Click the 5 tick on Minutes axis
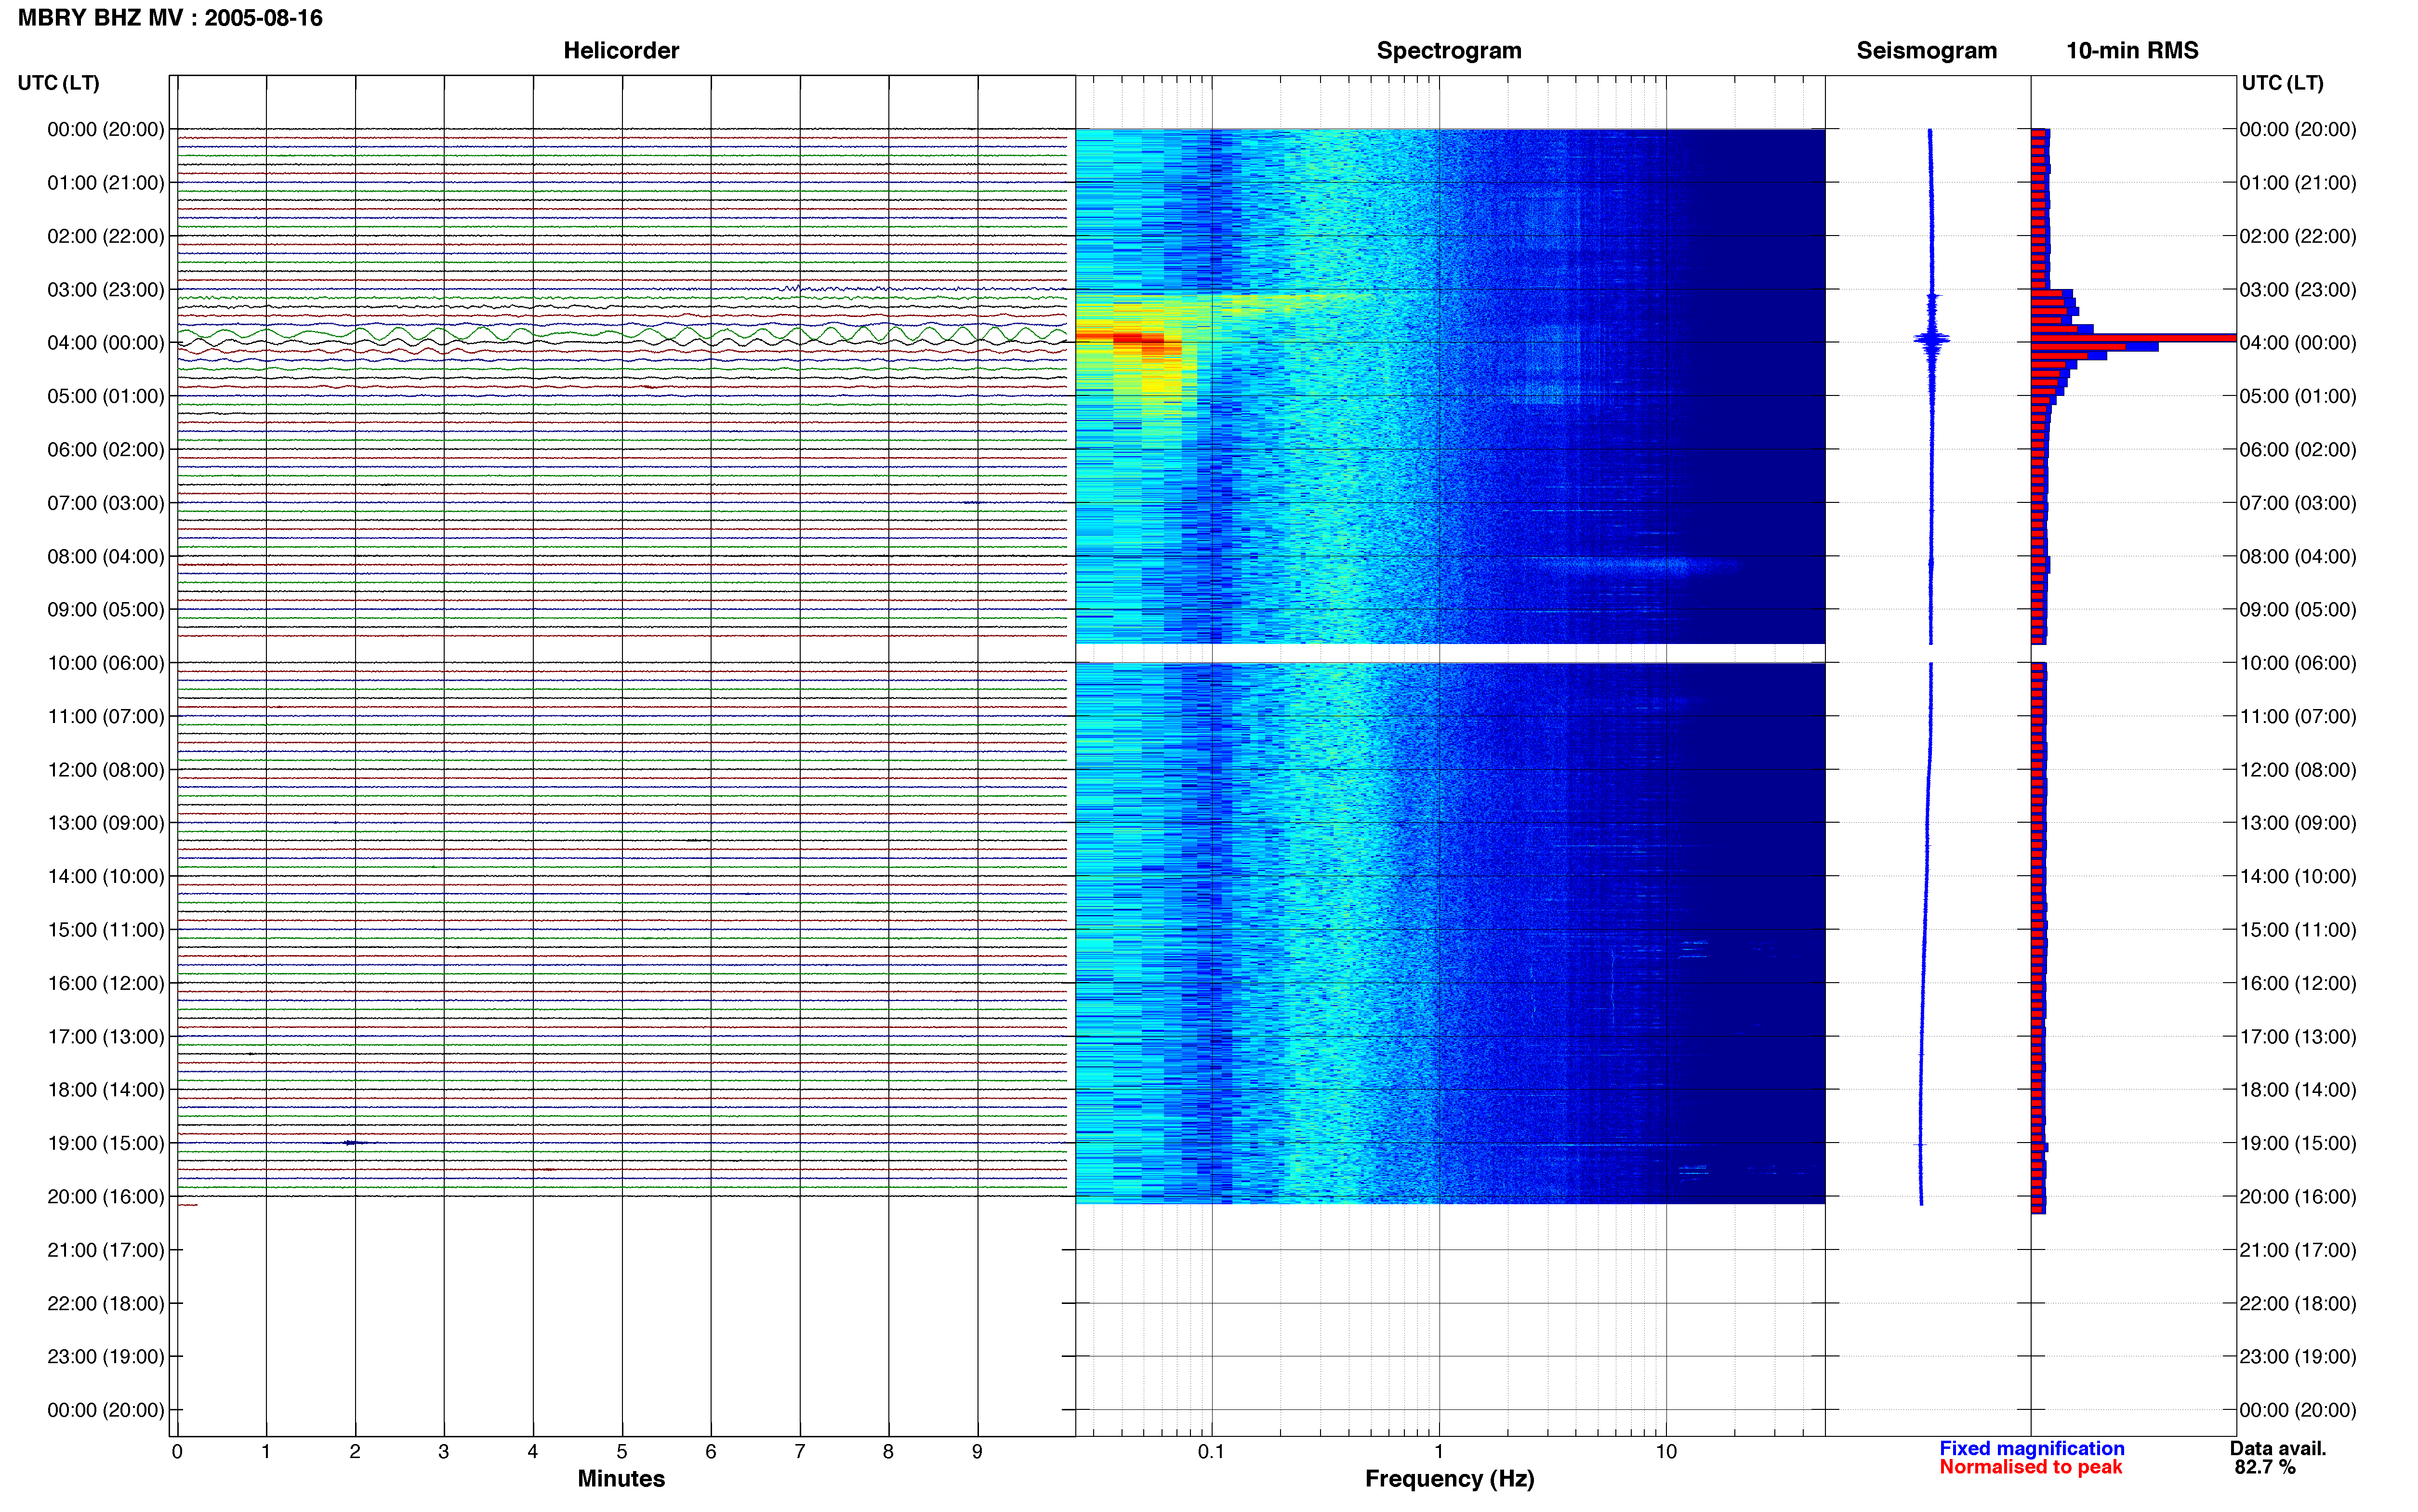Viewport: 2418px width, 1512px height. 622,1452
